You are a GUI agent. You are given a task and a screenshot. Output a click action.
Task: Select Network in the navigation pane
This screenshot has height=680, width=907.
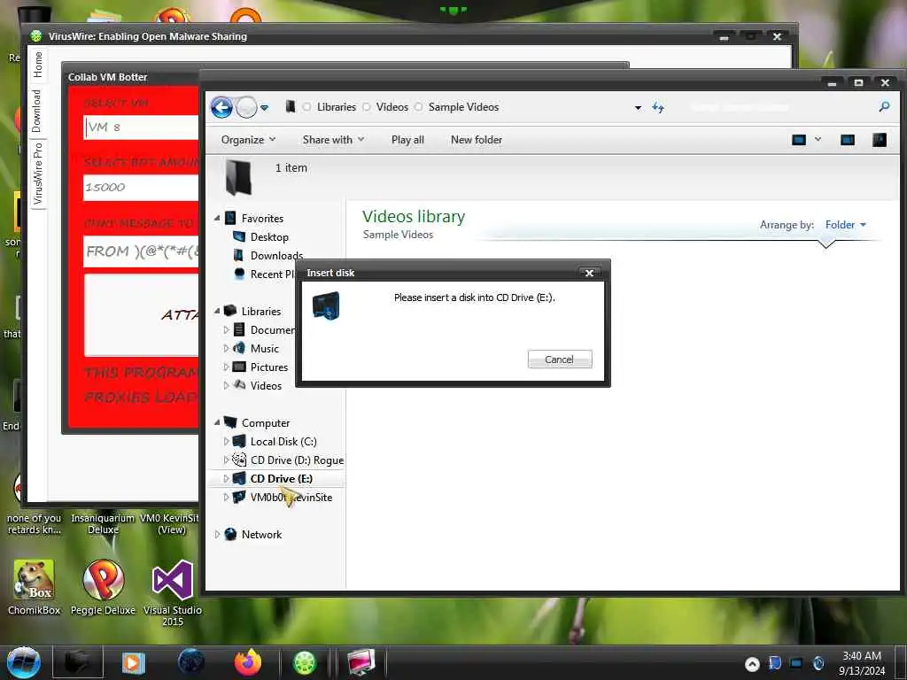[261, 534]
